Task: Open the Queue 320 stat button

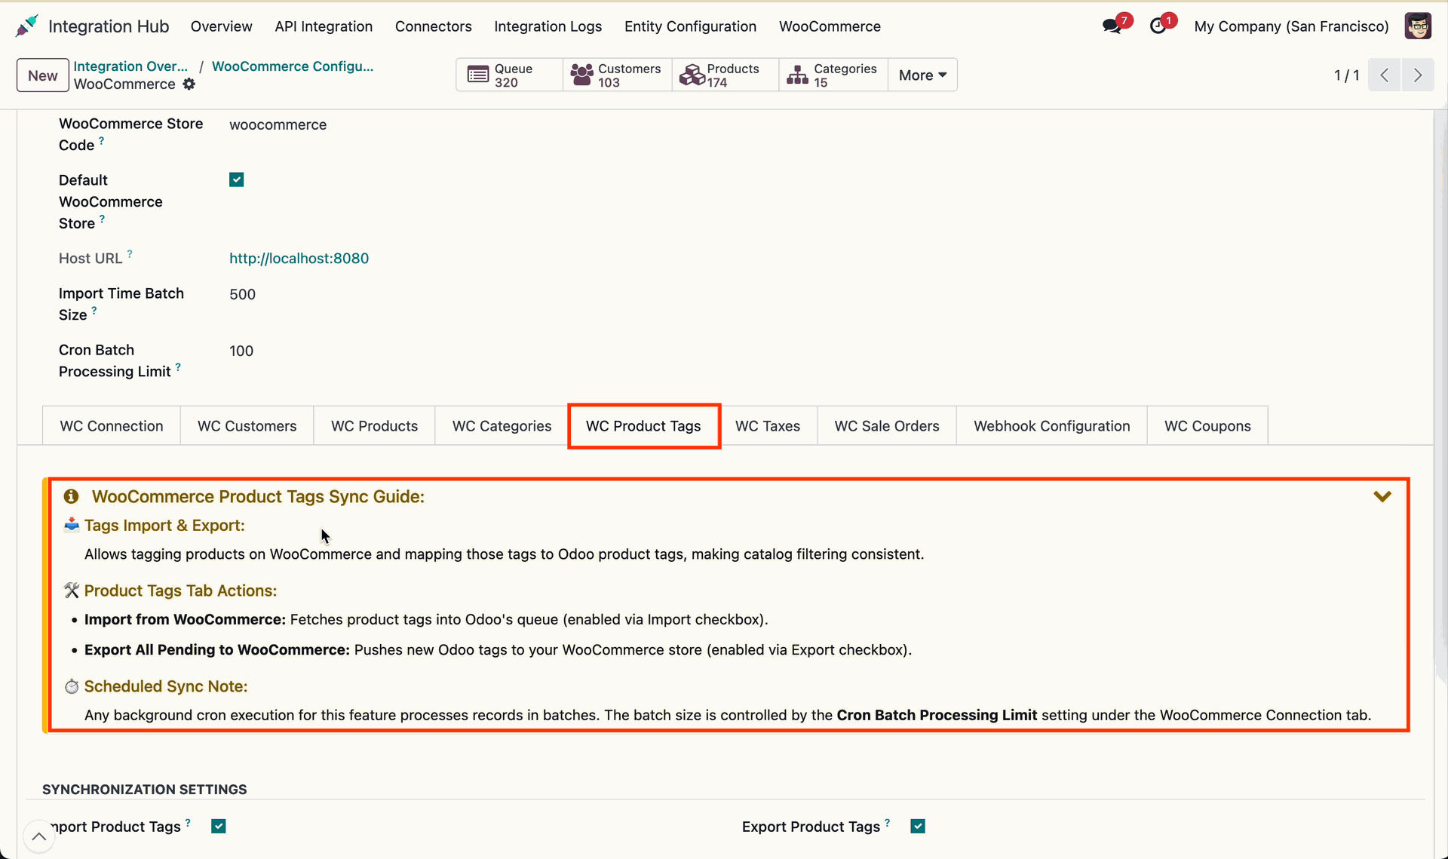Action: [x=509, y=75]
